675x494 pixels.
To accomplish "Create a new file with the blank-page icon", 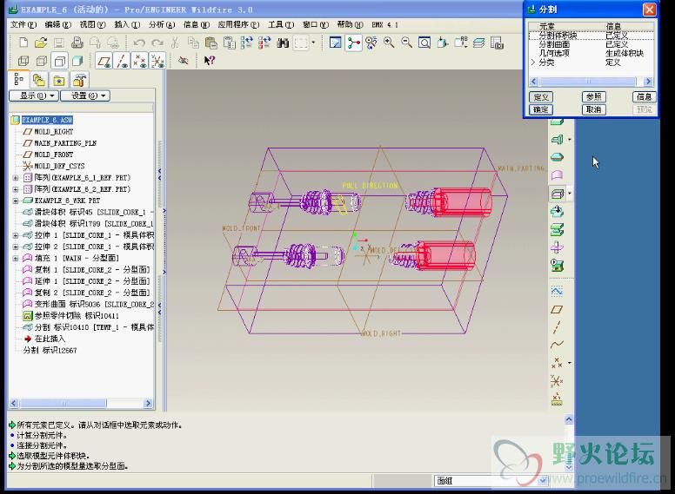I will pos(23,43).
